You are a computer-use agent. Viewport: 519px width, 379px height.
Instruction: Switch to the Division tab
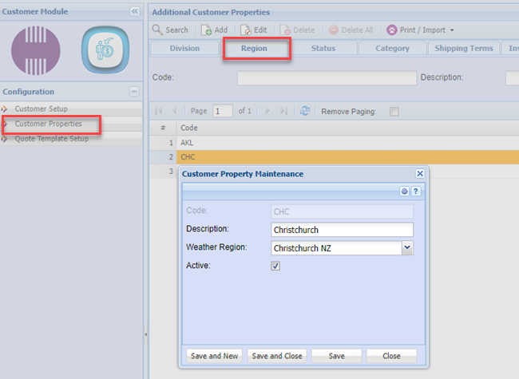coord(184,49)
